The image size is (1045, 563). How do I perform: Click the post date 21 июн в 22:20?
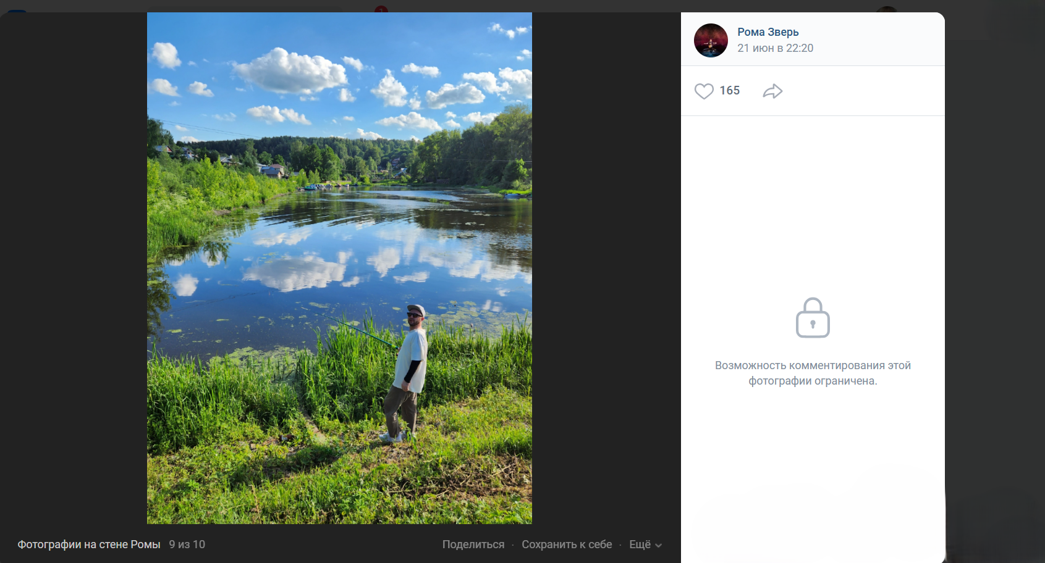775,48
